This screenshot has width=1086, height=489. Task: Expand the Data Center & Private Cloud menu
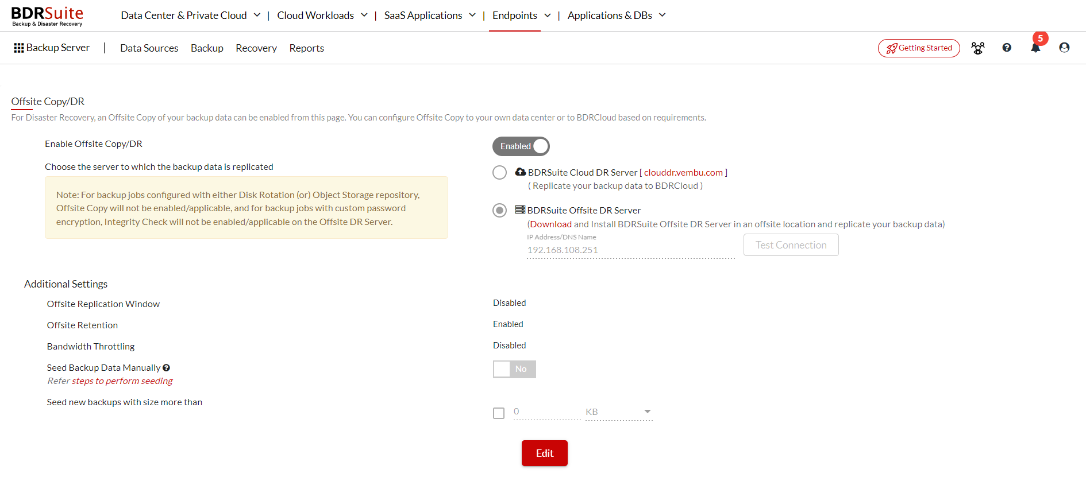(x=190, y=15)
